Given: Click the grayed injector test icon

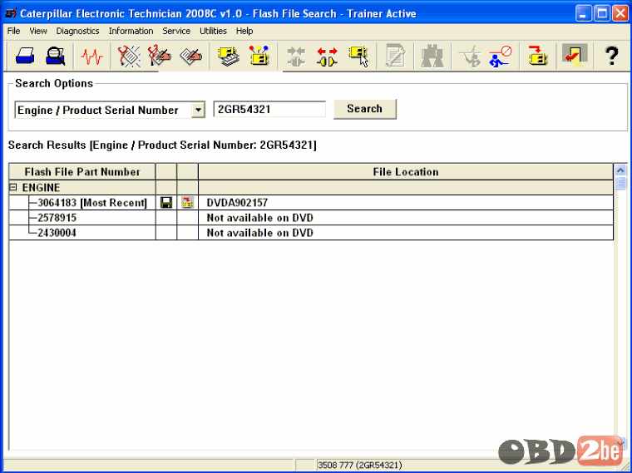Looking at the screenshot, I should [470, 56].
